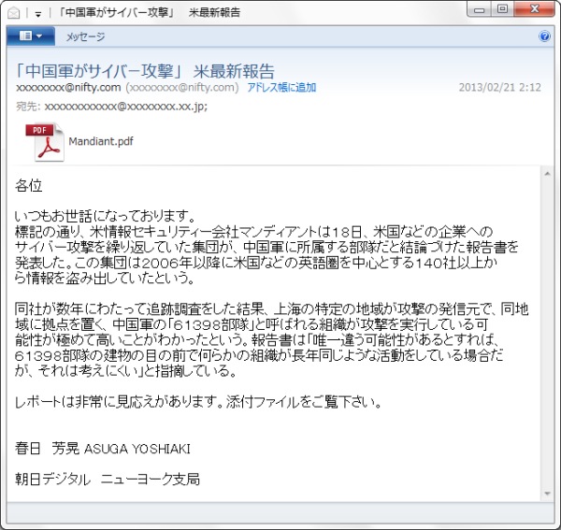Open the help question mark icon
561x530 pixels.
[544, 36]
